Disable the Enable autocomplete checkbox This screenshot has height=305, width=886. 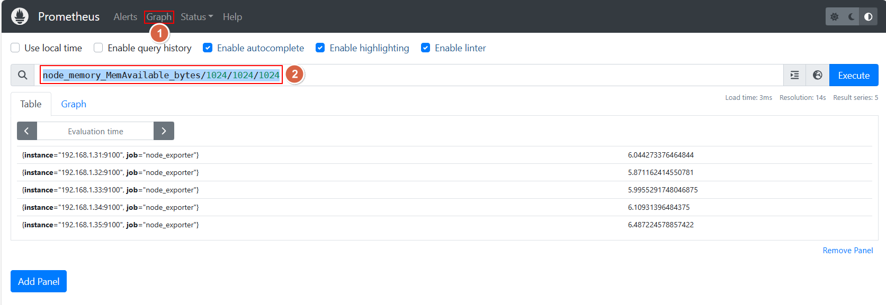(x=208, y=48)
